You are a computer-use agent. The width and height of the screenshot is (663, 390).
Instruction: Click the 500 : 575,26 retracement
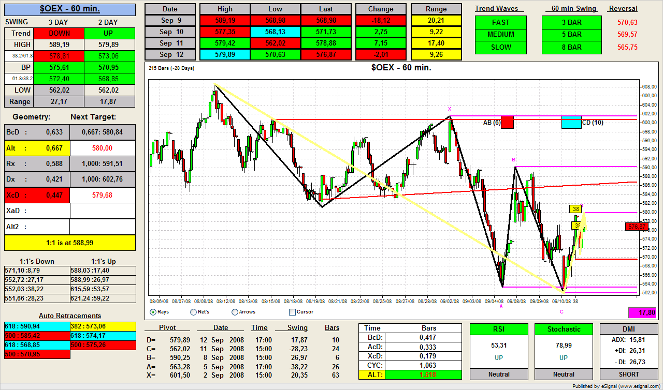coord(103,345)
